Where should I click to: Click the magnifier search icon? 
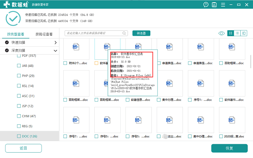[124, 33]
